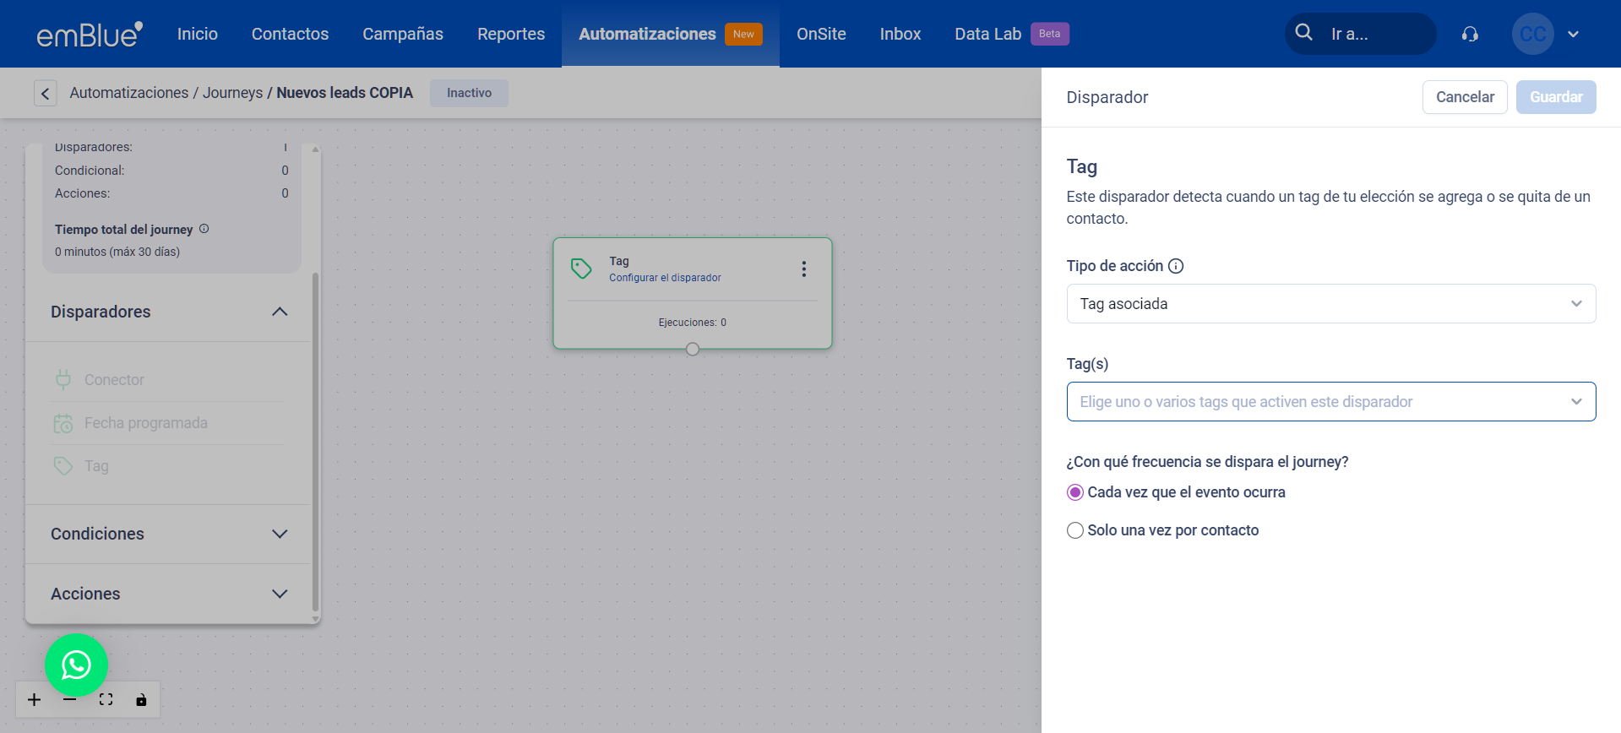Collapse the Disparadores section

[x=280, y=312]
